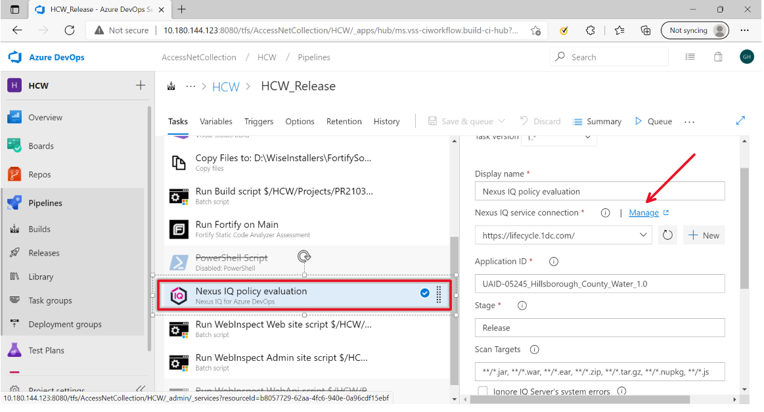Viewport: 764px width, 412px height.
Task: Click the build pipeline icon in breadcrumb
Action: point(171,86)
